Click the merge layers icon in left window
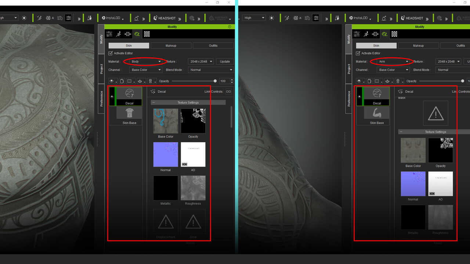The image size is (470, 264). pos(141,81)
